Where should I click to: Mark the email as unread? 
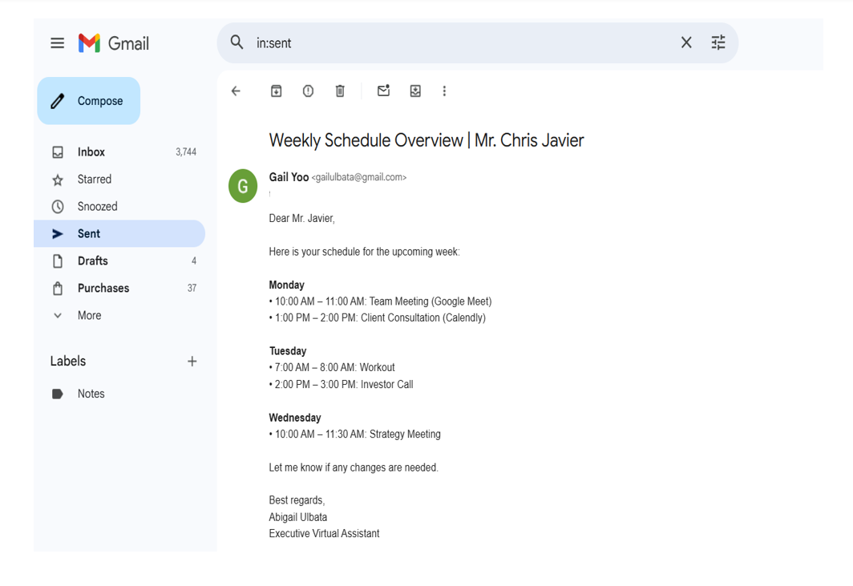(x=383, y=91)
